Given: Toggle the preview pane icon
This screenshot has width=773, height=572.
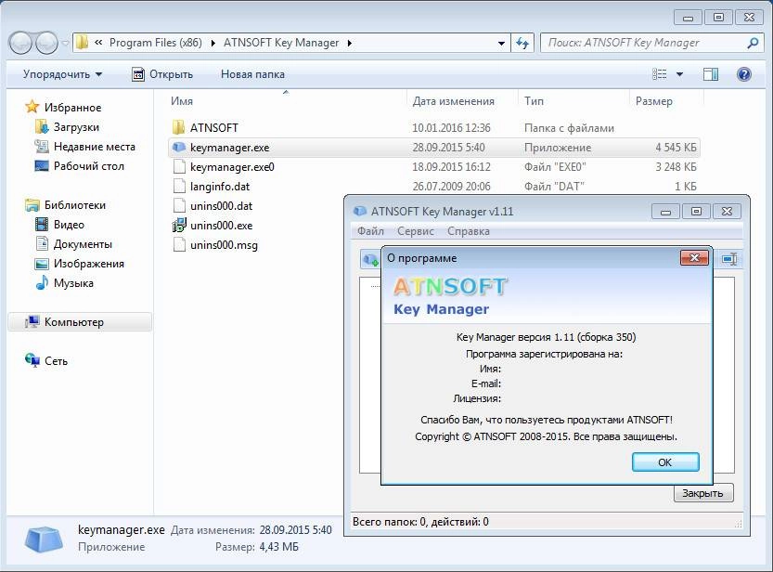Looking at the screenshot, I should pyautogui.click(x=711, y=74).
